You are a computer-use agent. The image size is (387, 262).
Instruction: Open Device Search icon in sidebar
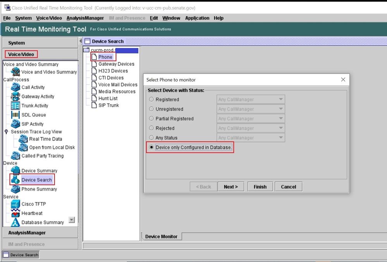coord(15,180)
